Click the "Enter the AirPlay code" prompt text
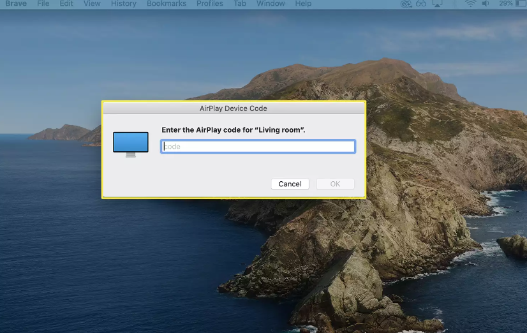Image resolution: width=527 pixels, height=333 pixels. click(x=234, y=130)
